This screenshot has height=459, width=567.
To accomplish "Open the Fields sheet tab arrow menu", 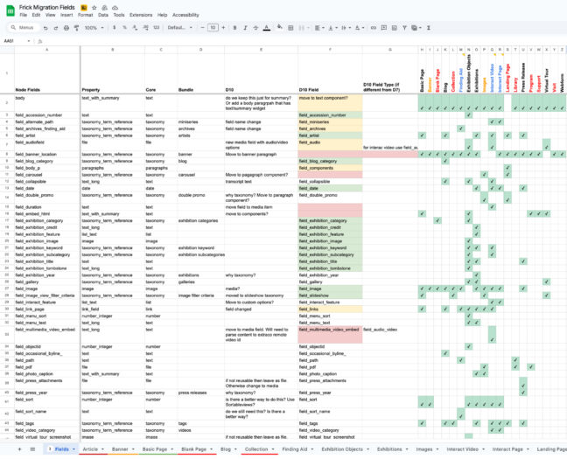I will (x=73, y=449).
